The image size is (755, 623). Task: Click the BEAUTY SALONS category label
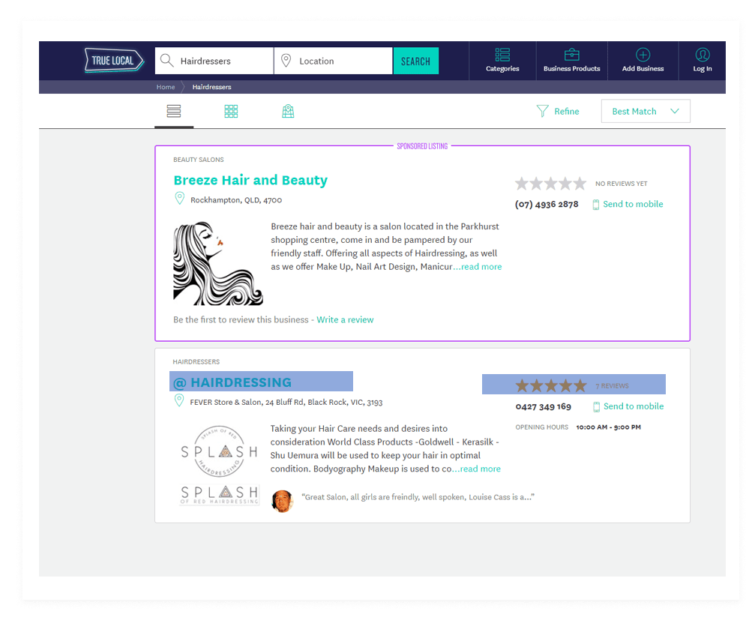199,160
